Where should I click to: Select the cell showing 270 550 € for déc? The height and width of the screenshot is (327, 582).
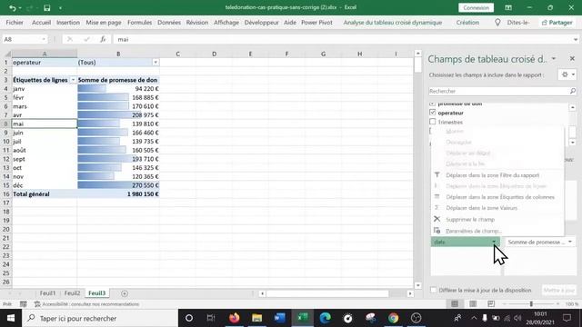click(x=118, y=185)
